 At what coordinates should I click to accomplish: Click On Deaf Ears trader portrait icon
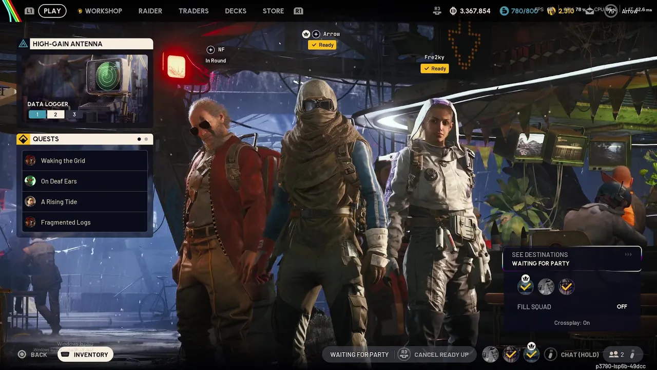pos(31,181)
